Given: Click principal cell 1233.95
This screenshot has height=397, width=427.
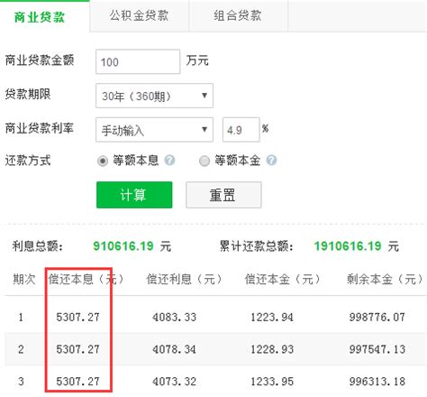Looking at the screenshot, I should (x=272, y=382).
